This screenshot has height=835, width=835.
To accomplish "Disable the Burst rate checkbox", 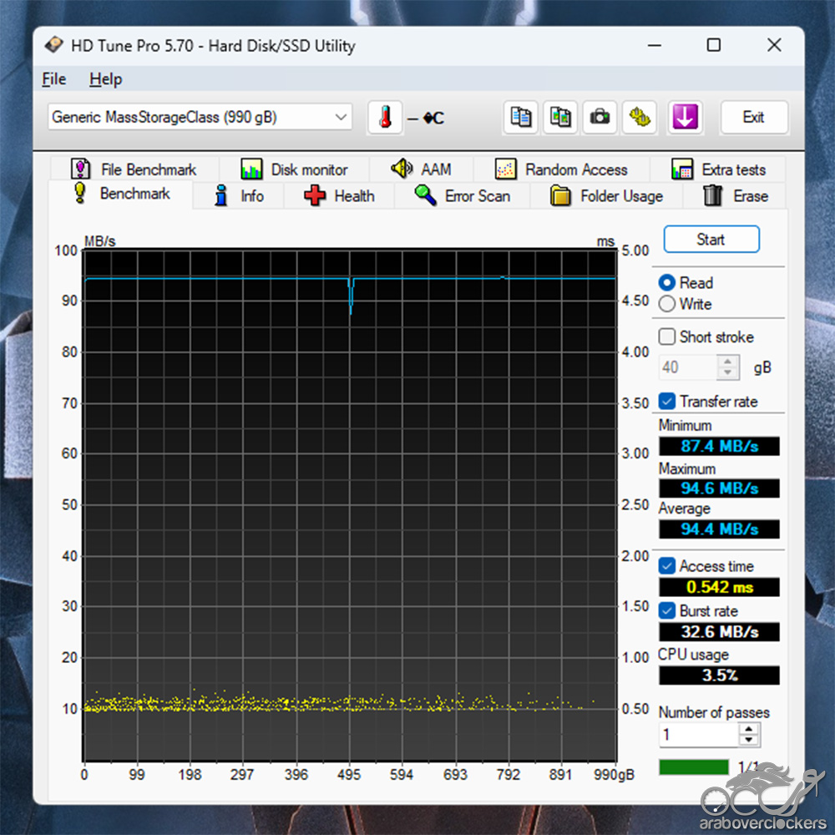I will click(x=667, y=611).
